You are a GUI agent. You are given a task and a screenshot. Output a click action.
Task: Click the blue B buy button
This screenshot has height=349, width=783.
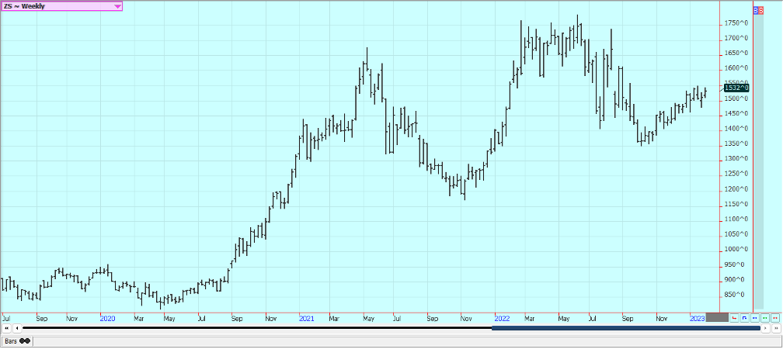pyautogui.click(x=757, y=11)
